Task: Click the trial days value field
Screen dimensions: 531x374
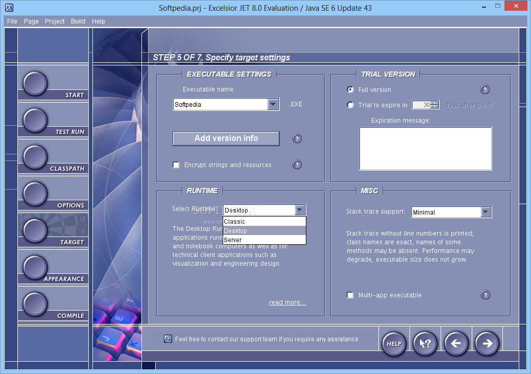Action: 421,105
